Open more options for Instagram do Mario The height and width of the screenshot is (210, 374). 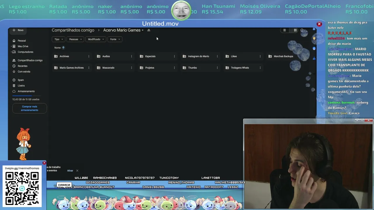tap(217, 56)
